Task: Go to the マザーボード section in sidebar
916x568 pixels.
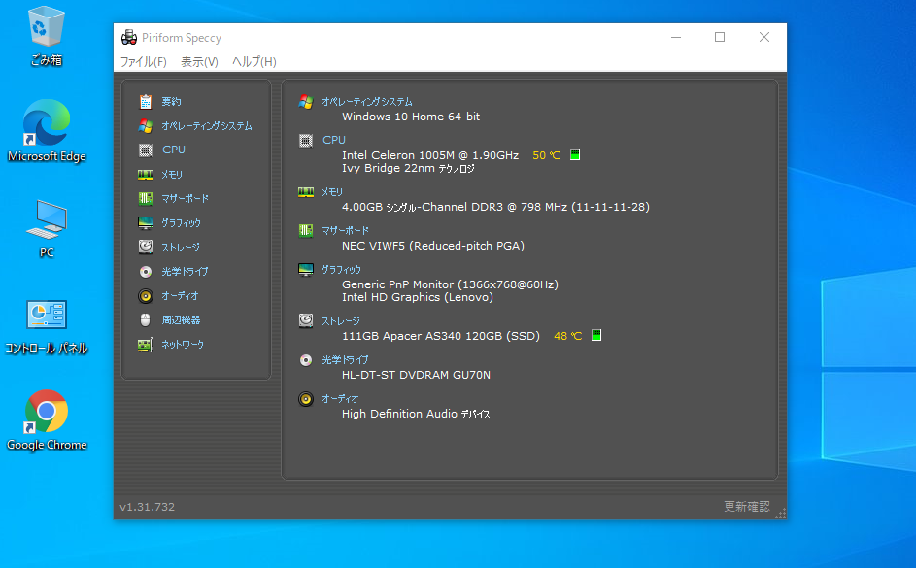Action: pos(186,198)
